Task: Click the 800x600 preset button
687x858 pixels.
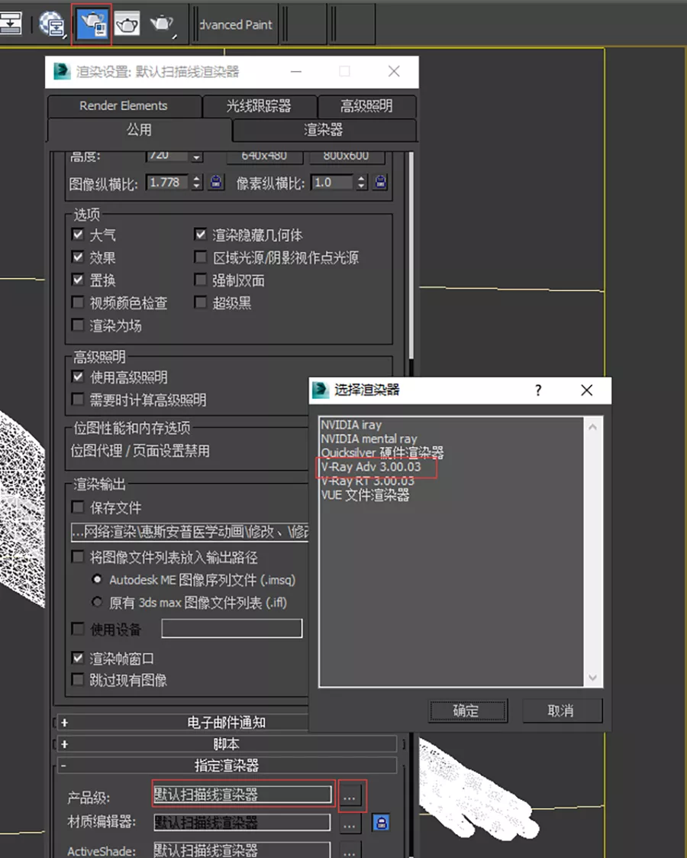Action: click(x=347, y=157)
